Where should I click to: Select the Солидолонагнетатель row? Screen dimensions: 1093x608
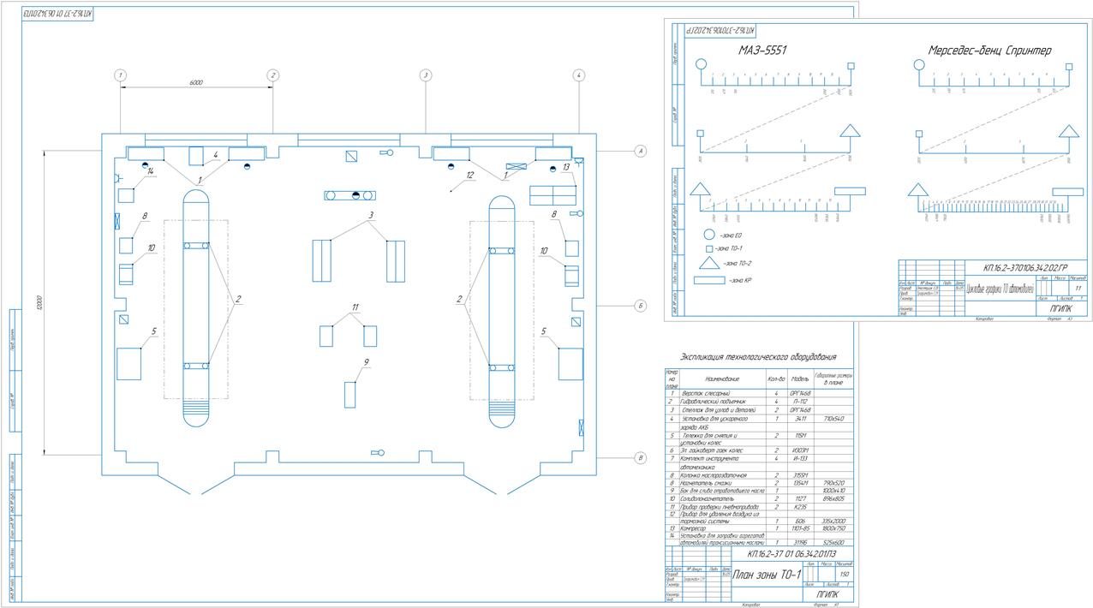(x=759, y=498)
